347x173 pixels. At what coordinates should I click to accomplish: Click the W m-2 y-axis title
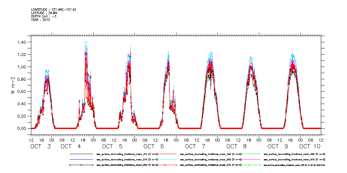point(12,85)
